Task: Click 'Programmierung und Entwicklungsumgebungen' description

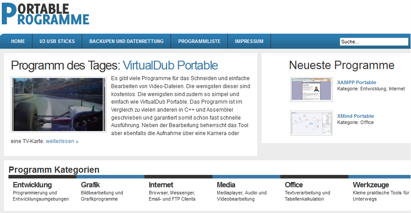Action: [41, 196]
